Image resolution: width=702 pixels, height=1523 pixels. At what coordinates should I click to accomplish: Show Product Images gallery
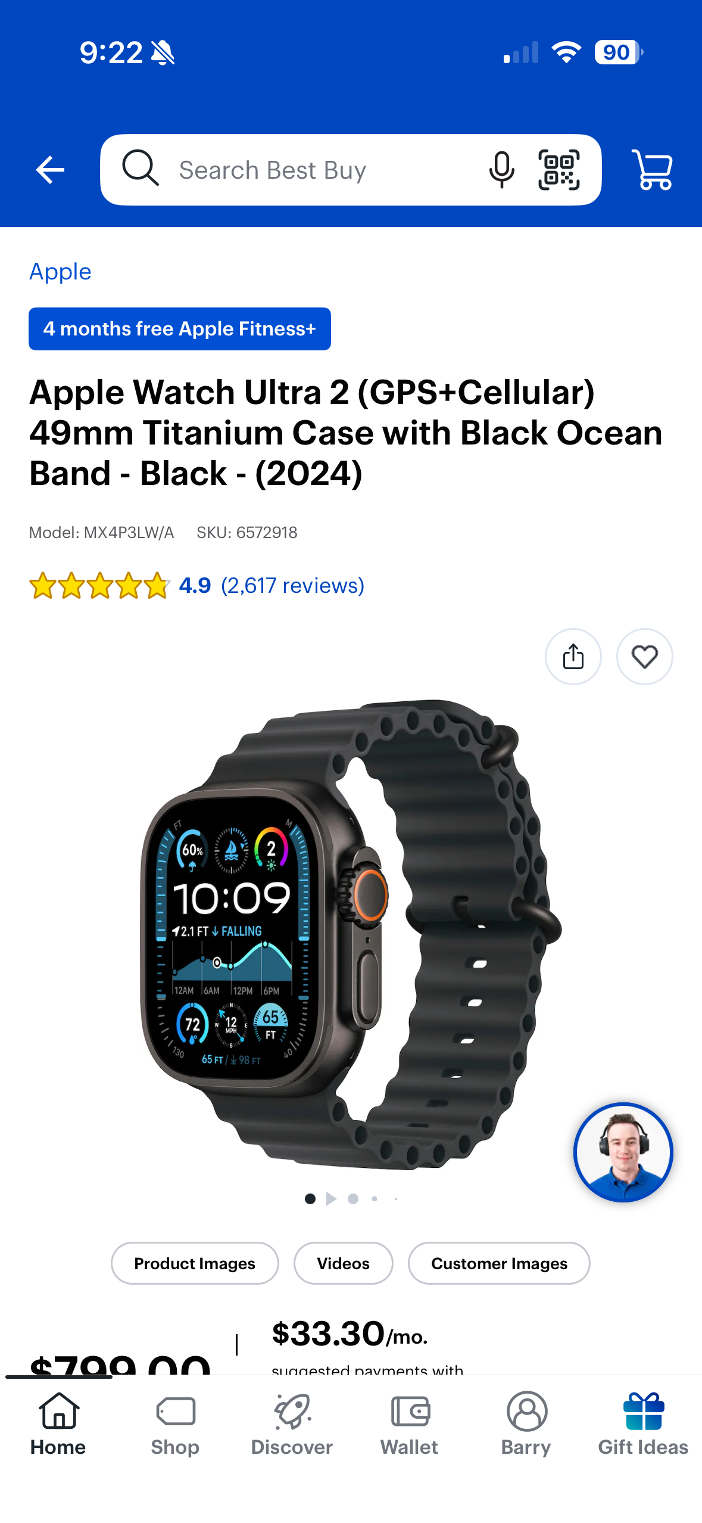[195, 1263]
